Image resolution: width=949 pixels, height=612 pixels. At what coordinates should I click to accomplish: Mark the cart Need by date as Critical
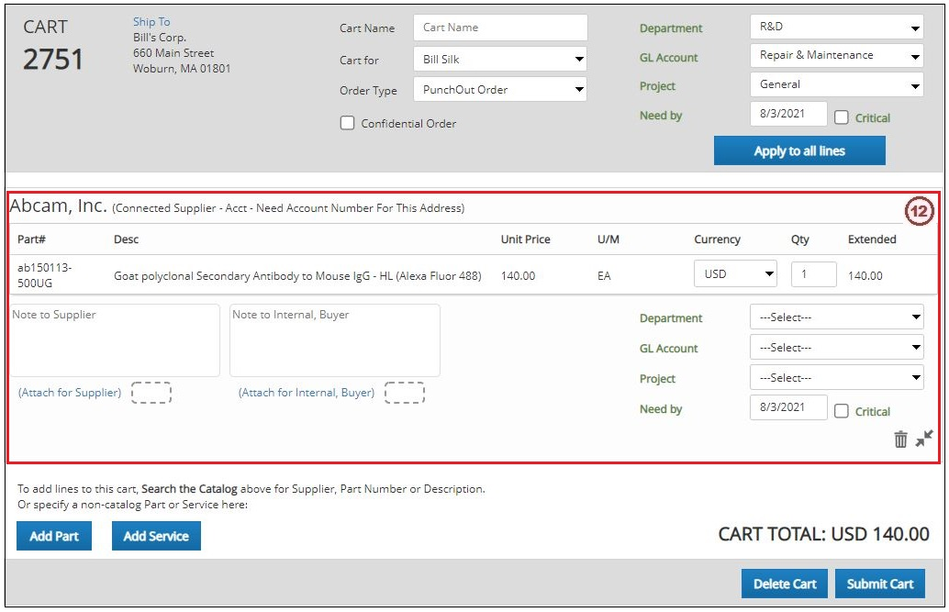tap(840, 117)
